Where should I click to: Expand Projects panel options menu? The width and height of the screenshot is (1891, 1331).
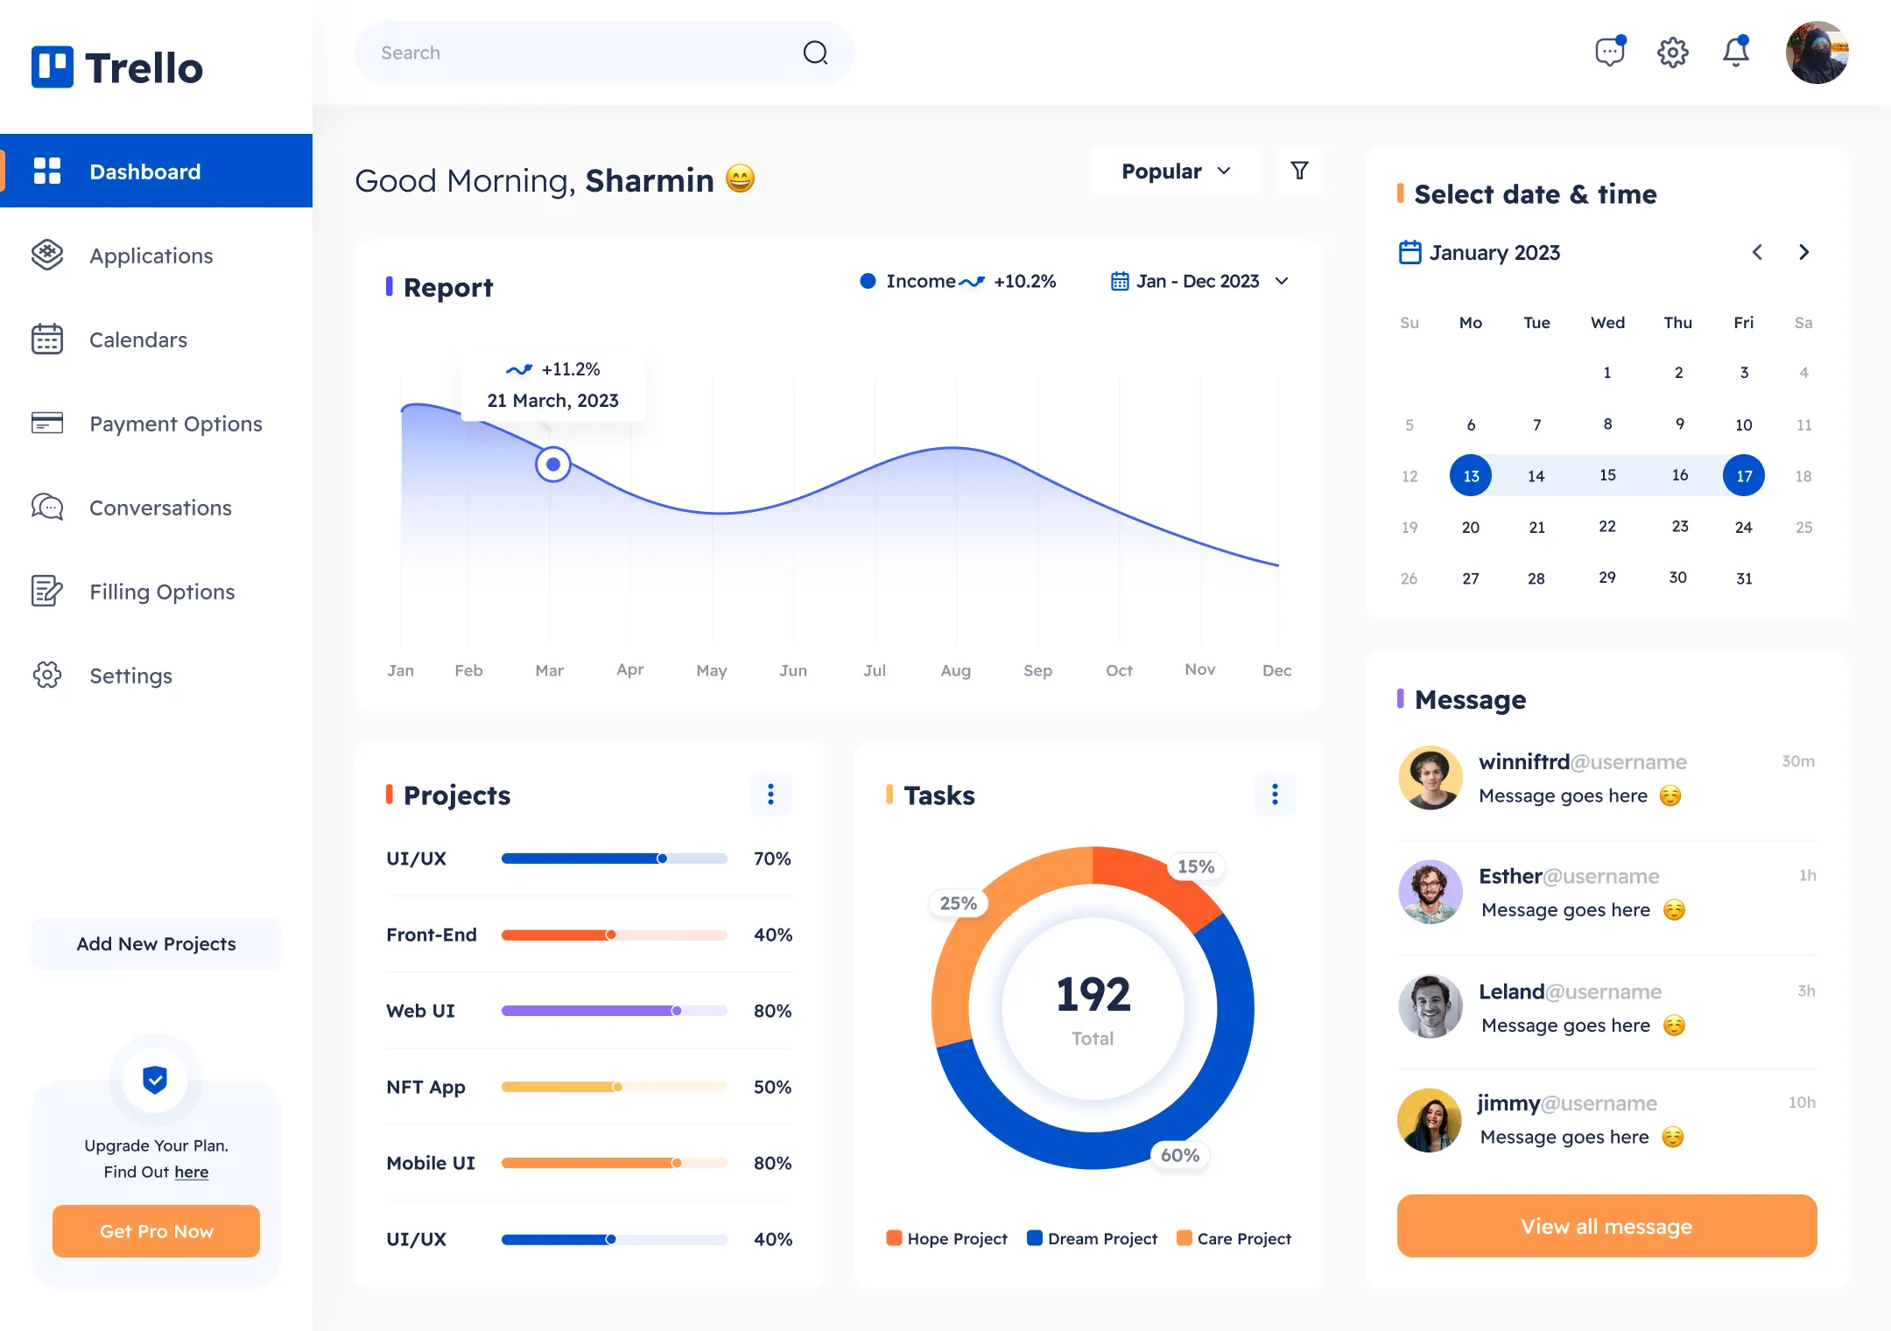tap(771, 794)
